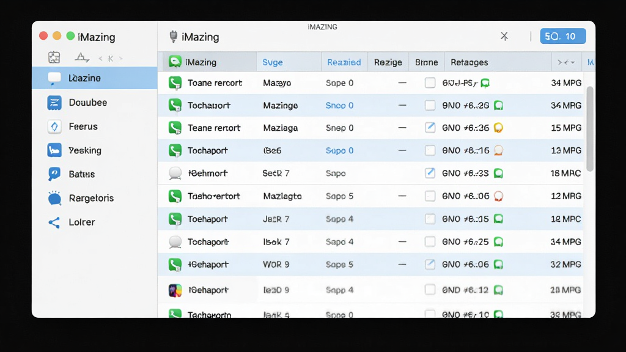Select the Maziagto cell
Image resolution: width=626 pixels, height=352 pixels.
pyautogui.click(x=282, y=196)
